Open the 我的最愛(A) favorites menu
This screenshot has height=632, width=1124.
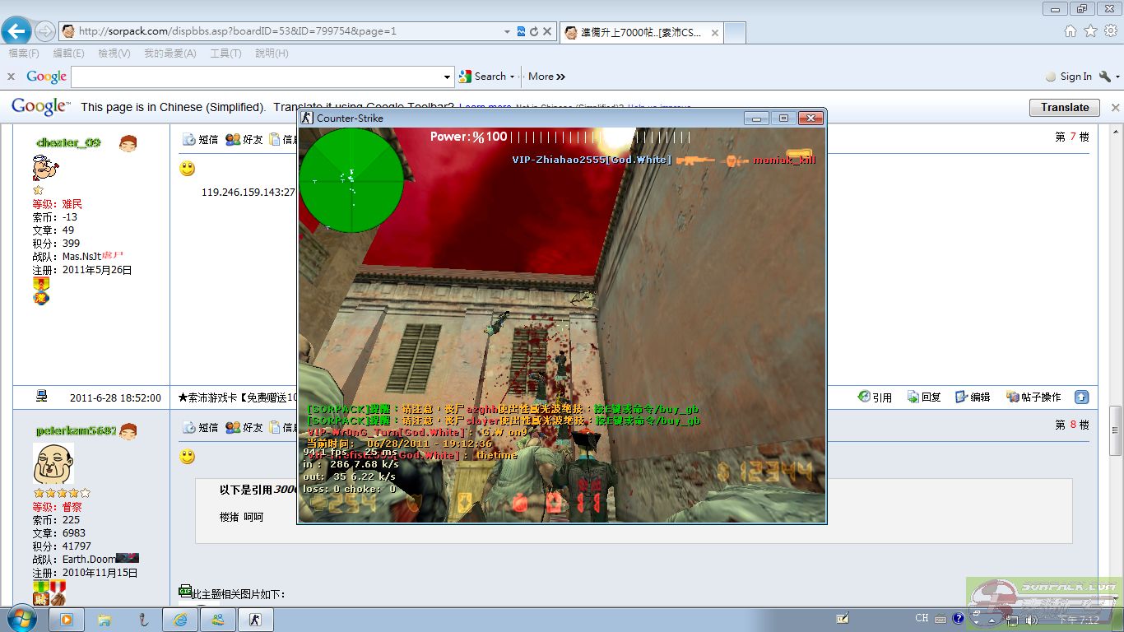pyautogui.click(x=170, y=53)
